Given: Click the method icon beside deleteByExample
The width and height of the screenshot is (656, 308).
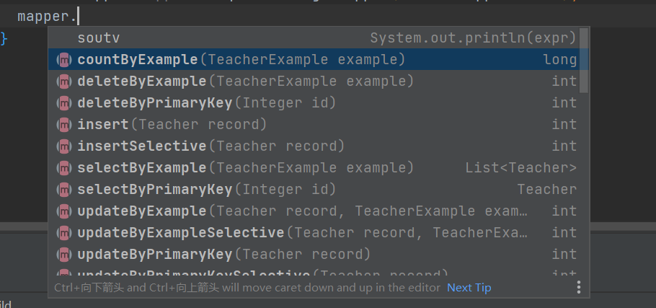Looking at the screenshot, I should [63, 82].
